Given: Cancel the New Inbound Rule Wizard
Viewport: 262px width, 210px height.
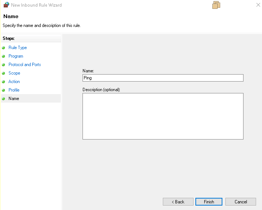Looking at the screenshot, I should (241, 202).
